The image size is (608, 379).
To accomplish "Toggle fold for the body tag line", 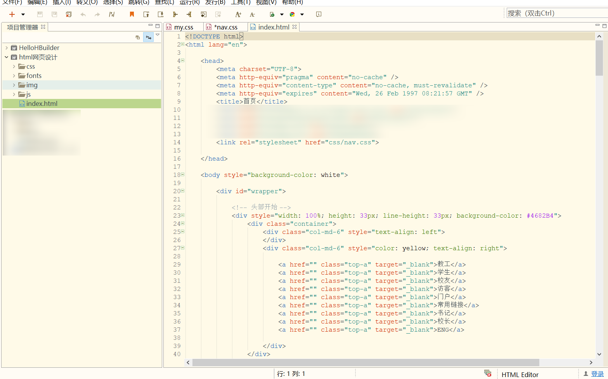I will click(x=183, y=175).
